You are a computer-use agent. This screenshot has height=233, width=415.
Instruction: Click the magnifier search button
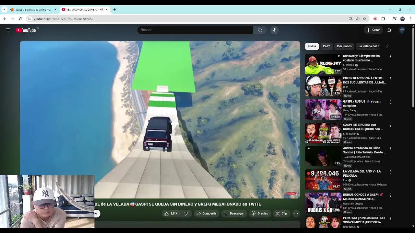(x=260, y=30)
